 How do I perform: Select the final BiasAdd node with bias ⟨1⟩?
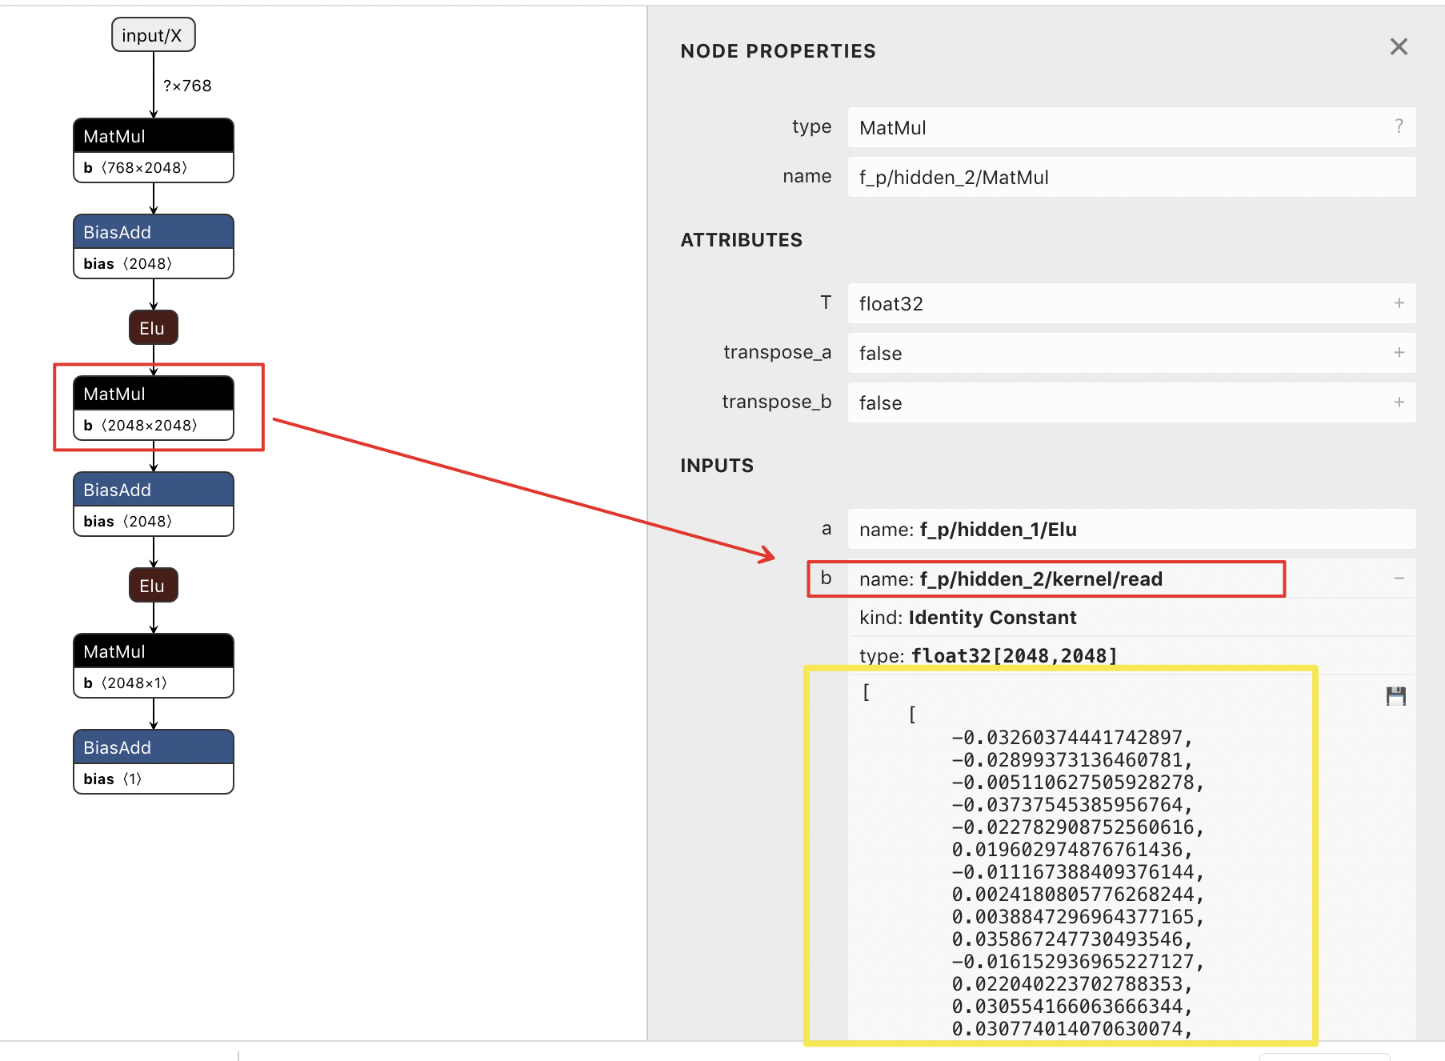click(x=153, y=761)
